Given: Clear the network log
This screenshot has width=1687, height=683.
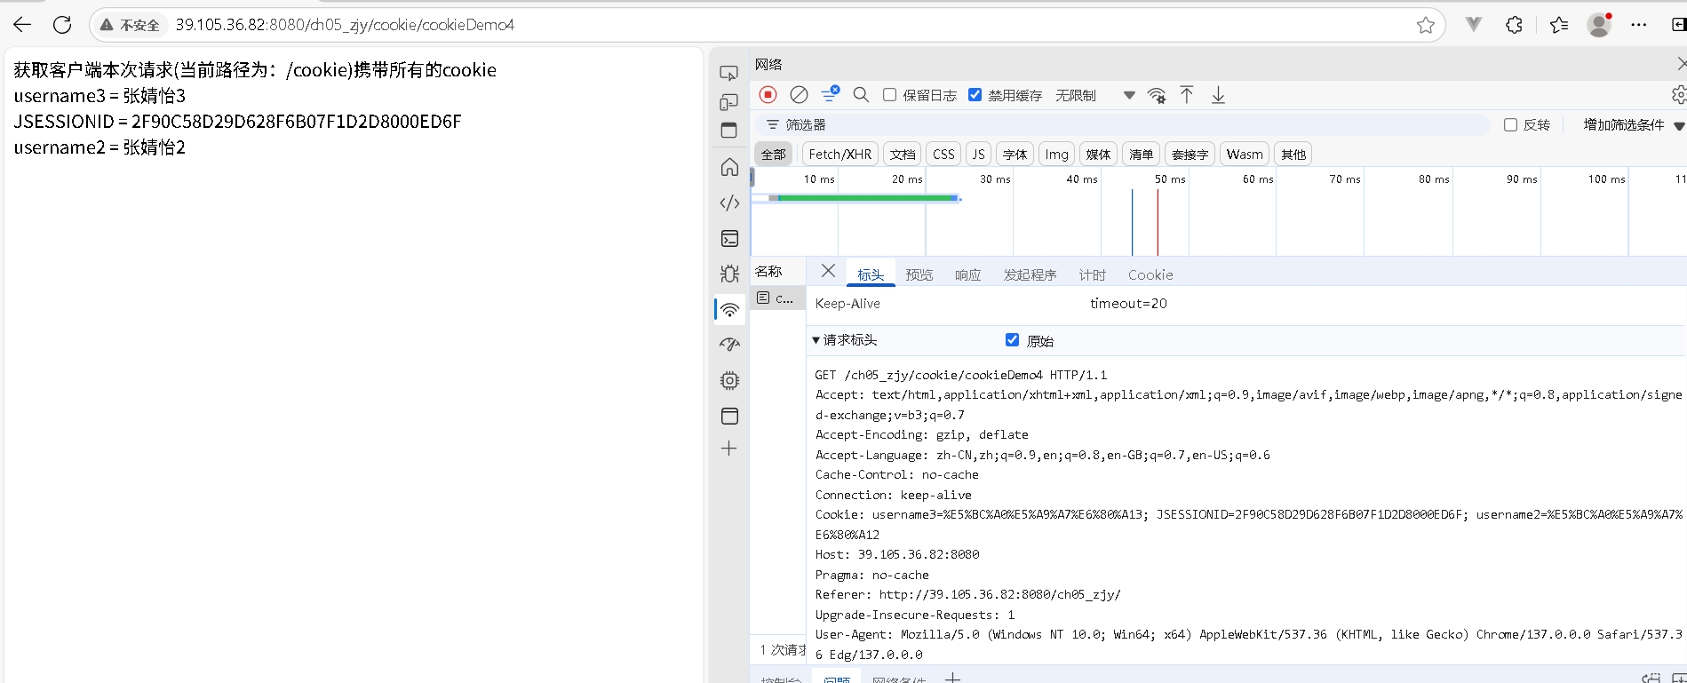Looking at the screenshot, I should [x=799, y=95].
